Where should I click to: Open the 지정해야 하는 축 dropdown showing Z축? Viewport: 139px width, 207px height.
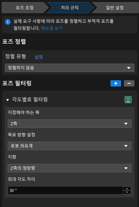70,124
